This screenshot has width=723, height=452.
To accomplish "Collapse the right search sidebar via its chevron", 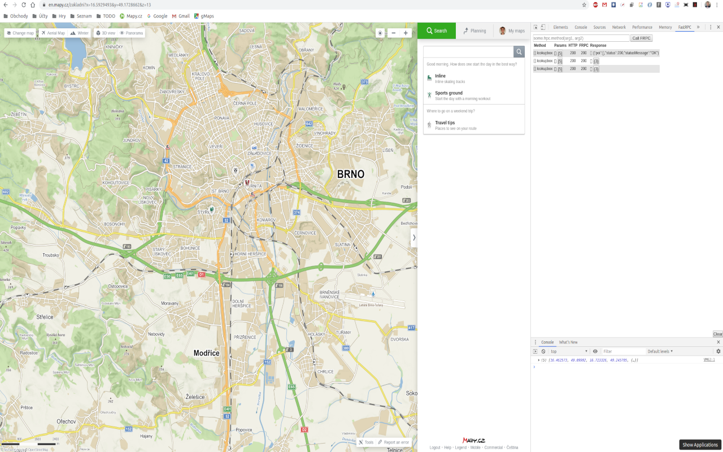I will pyautogui.click(x=415, y=238).
